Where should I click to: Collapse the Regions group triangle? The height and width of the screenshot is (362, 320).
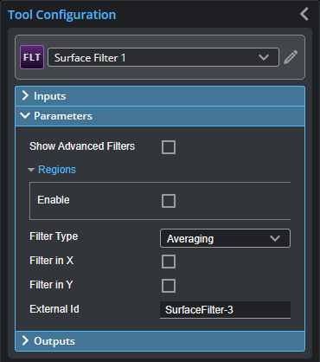tap(31, 170)
